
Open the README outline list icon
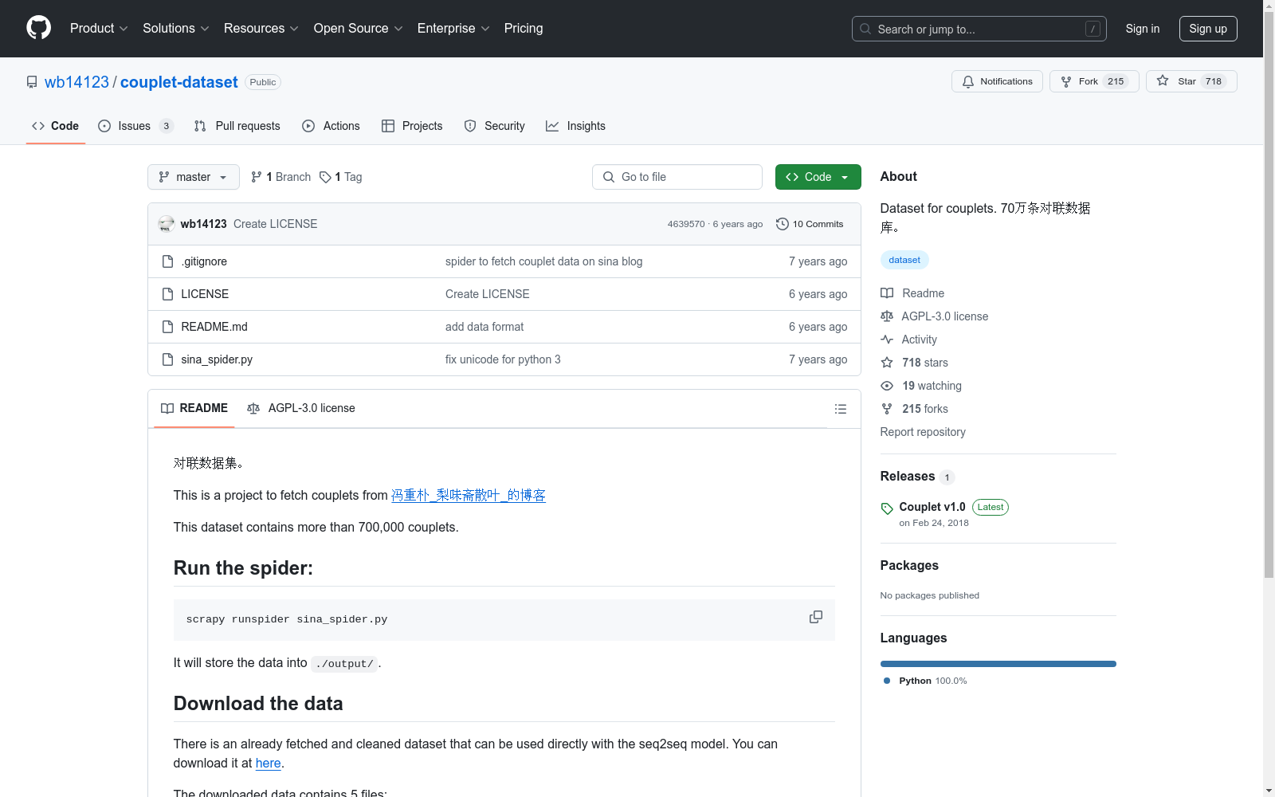[x=841, y=409]
